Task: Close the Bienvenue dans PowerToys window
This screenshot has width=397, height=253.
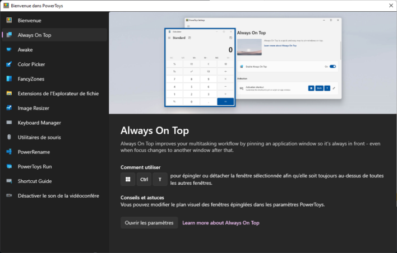Action: (x=390, y=5)
